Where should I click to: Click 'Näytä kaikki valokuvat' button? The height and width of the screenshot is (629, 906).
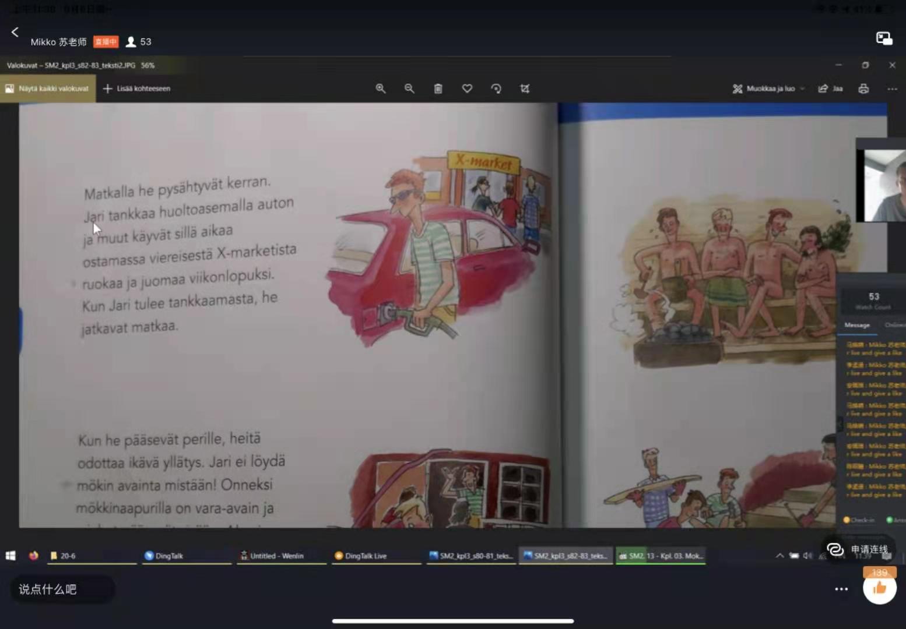[47, 89]
